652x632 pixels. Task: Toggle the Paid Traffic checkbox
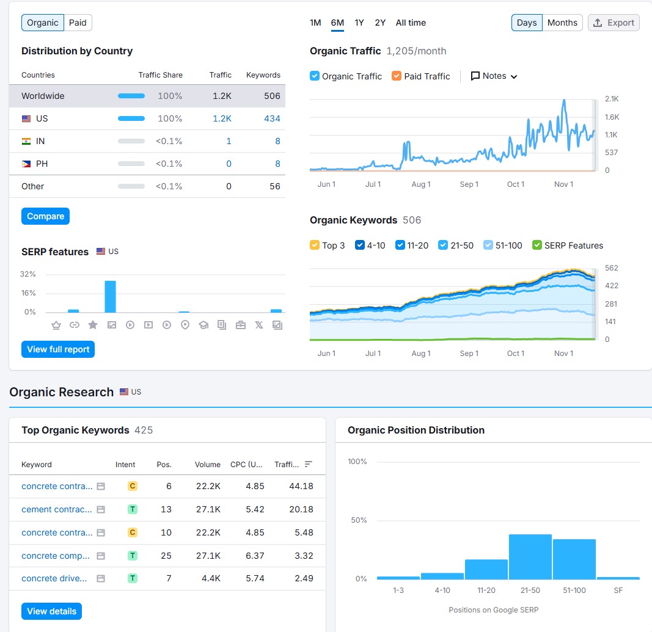(397, 76)
